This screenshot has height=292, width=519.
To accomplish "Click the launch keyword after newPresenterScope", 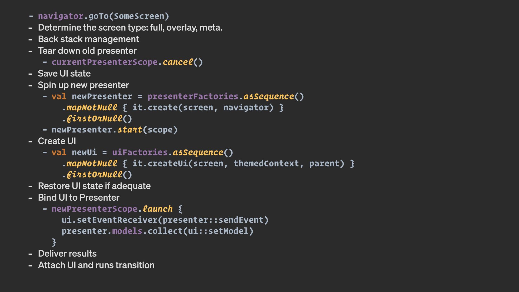I will [158, 209].
